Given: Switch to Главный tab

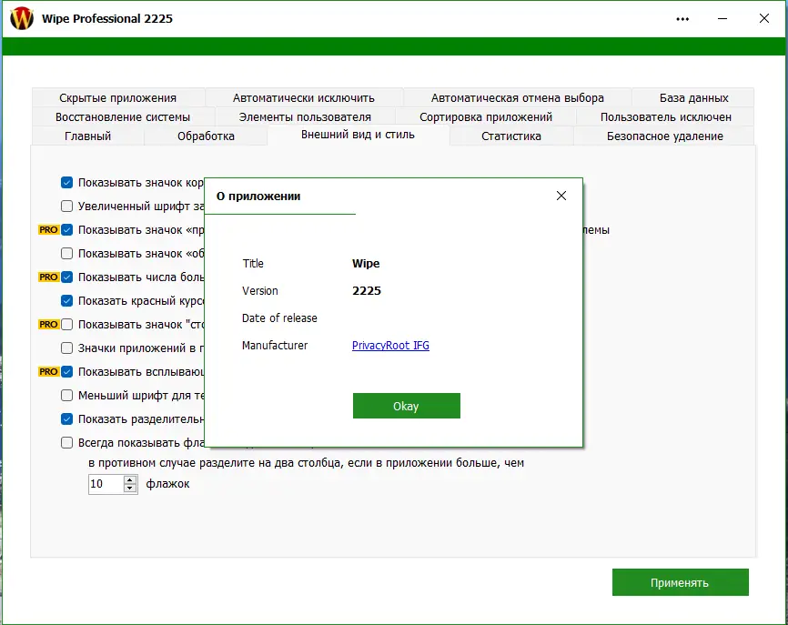Looking at the screenshot, I should (88, 136).
